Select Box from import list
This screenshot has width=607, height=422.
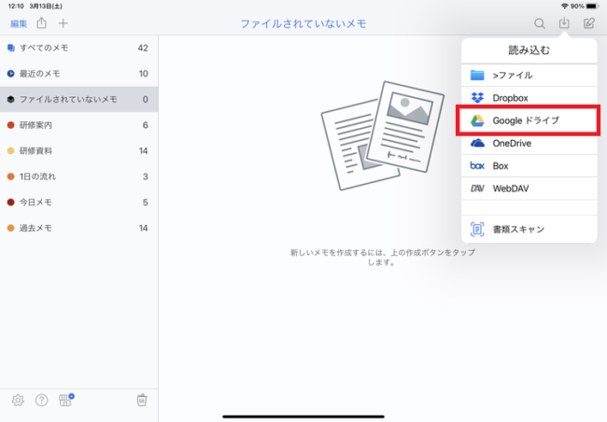(x=528, y=165)
